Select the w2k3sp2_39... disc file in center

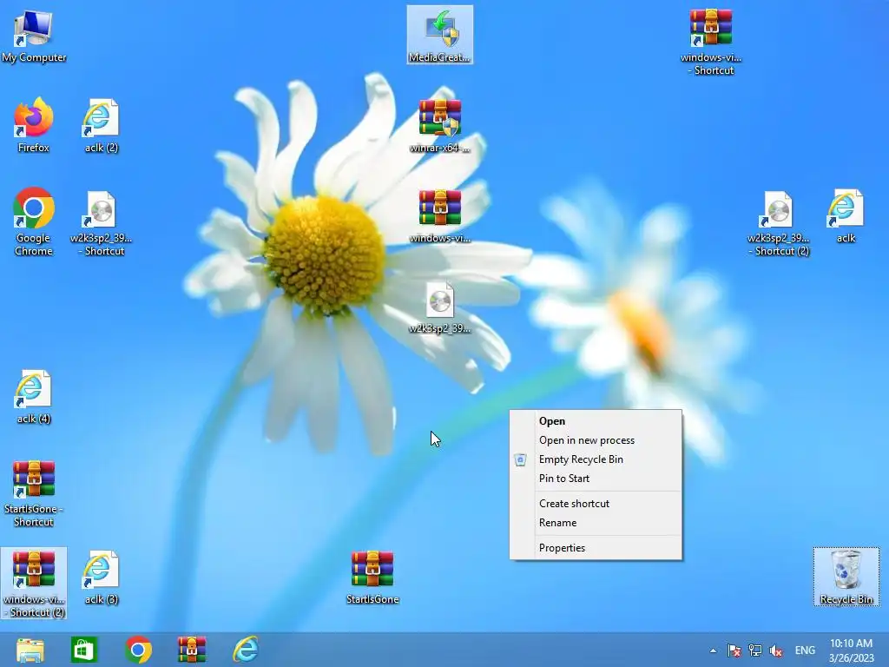[x=440, y=307]
